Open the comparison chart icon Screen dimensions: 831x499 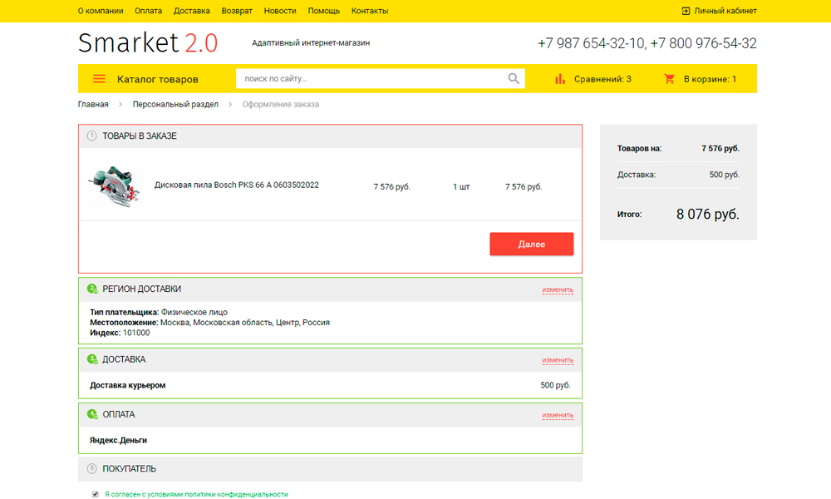tap(560, 79)
